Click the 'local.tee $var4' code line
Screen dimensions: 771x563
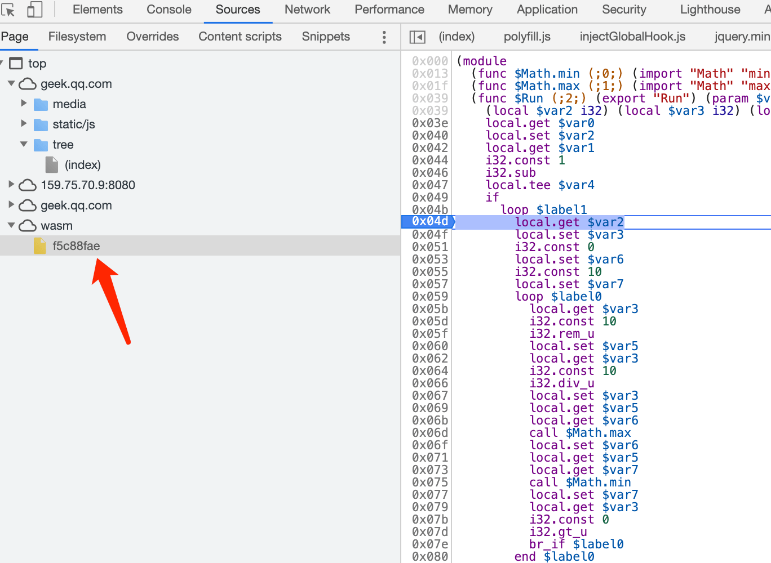(540, 185)
